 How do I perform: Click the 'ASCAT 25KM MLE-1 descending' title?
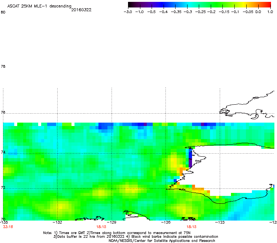(x=39, y=6)
